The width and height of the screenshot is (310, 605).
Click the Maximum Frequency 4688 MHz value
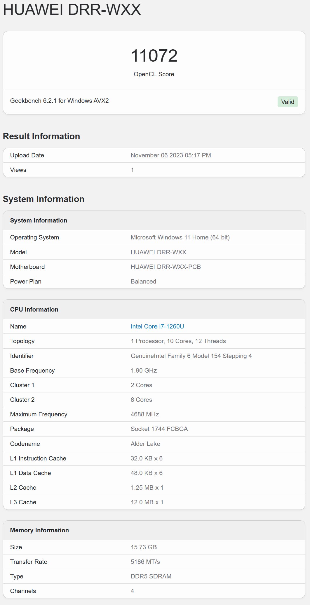[145, 414]
